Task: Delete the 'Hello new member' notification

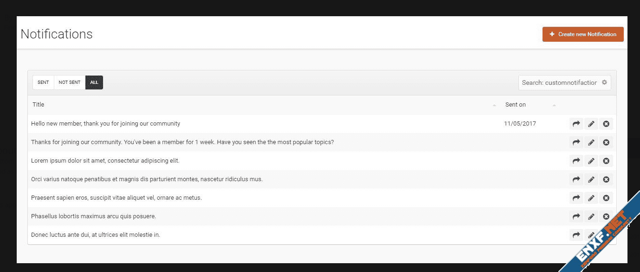Action: click(x=606, y=124)
